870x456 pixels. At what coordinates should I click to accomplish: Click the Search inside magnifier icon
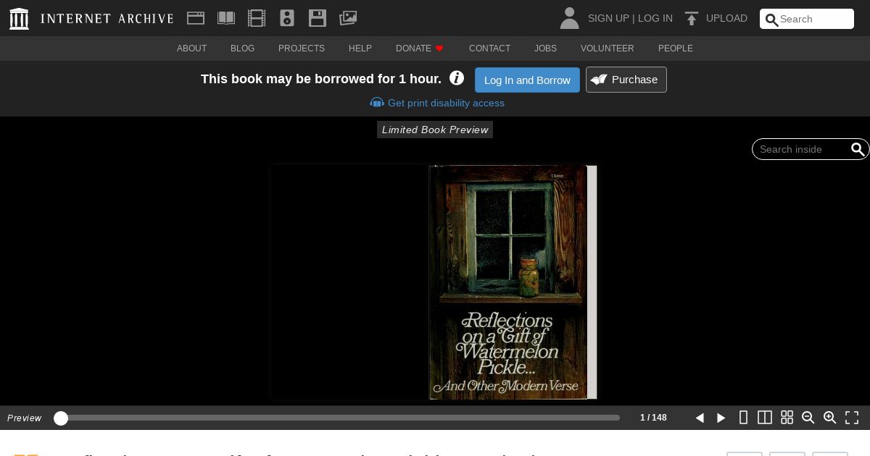pyautogui.click(x=858, y=149)
